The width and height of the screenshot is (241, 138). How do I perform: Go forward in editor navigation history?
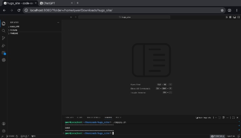tap(76, 17)
